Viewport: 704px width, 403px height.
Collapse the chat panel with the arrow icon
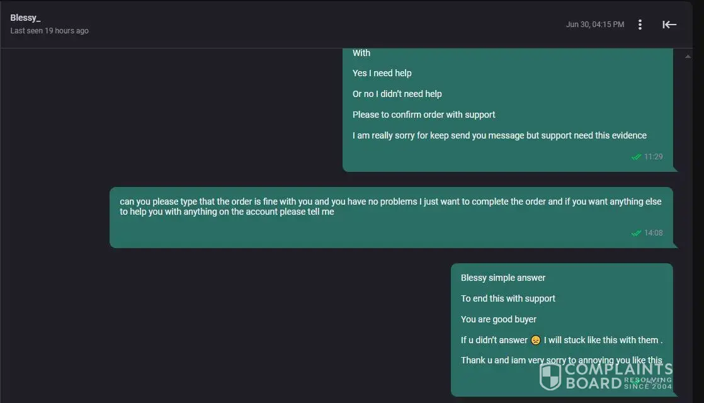[669, 25]
